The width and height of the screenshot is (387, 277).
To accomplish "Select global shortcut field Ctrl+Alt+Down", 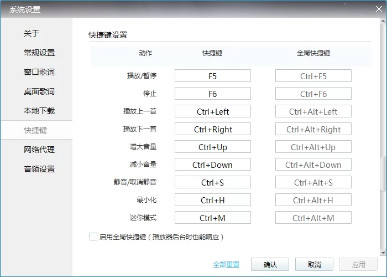I will [x=313, y=165].
